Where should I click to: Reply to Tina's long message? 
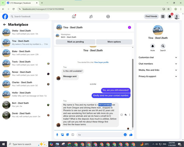click(x=125, y=115)
